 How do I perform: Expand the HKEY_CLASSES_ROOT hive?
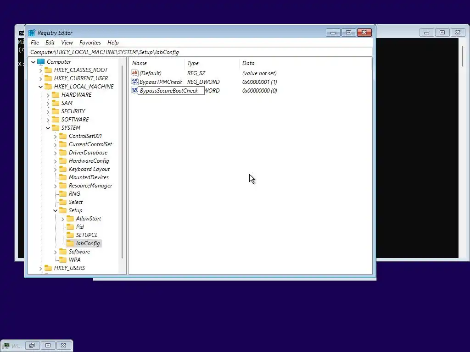coord(41,70)
